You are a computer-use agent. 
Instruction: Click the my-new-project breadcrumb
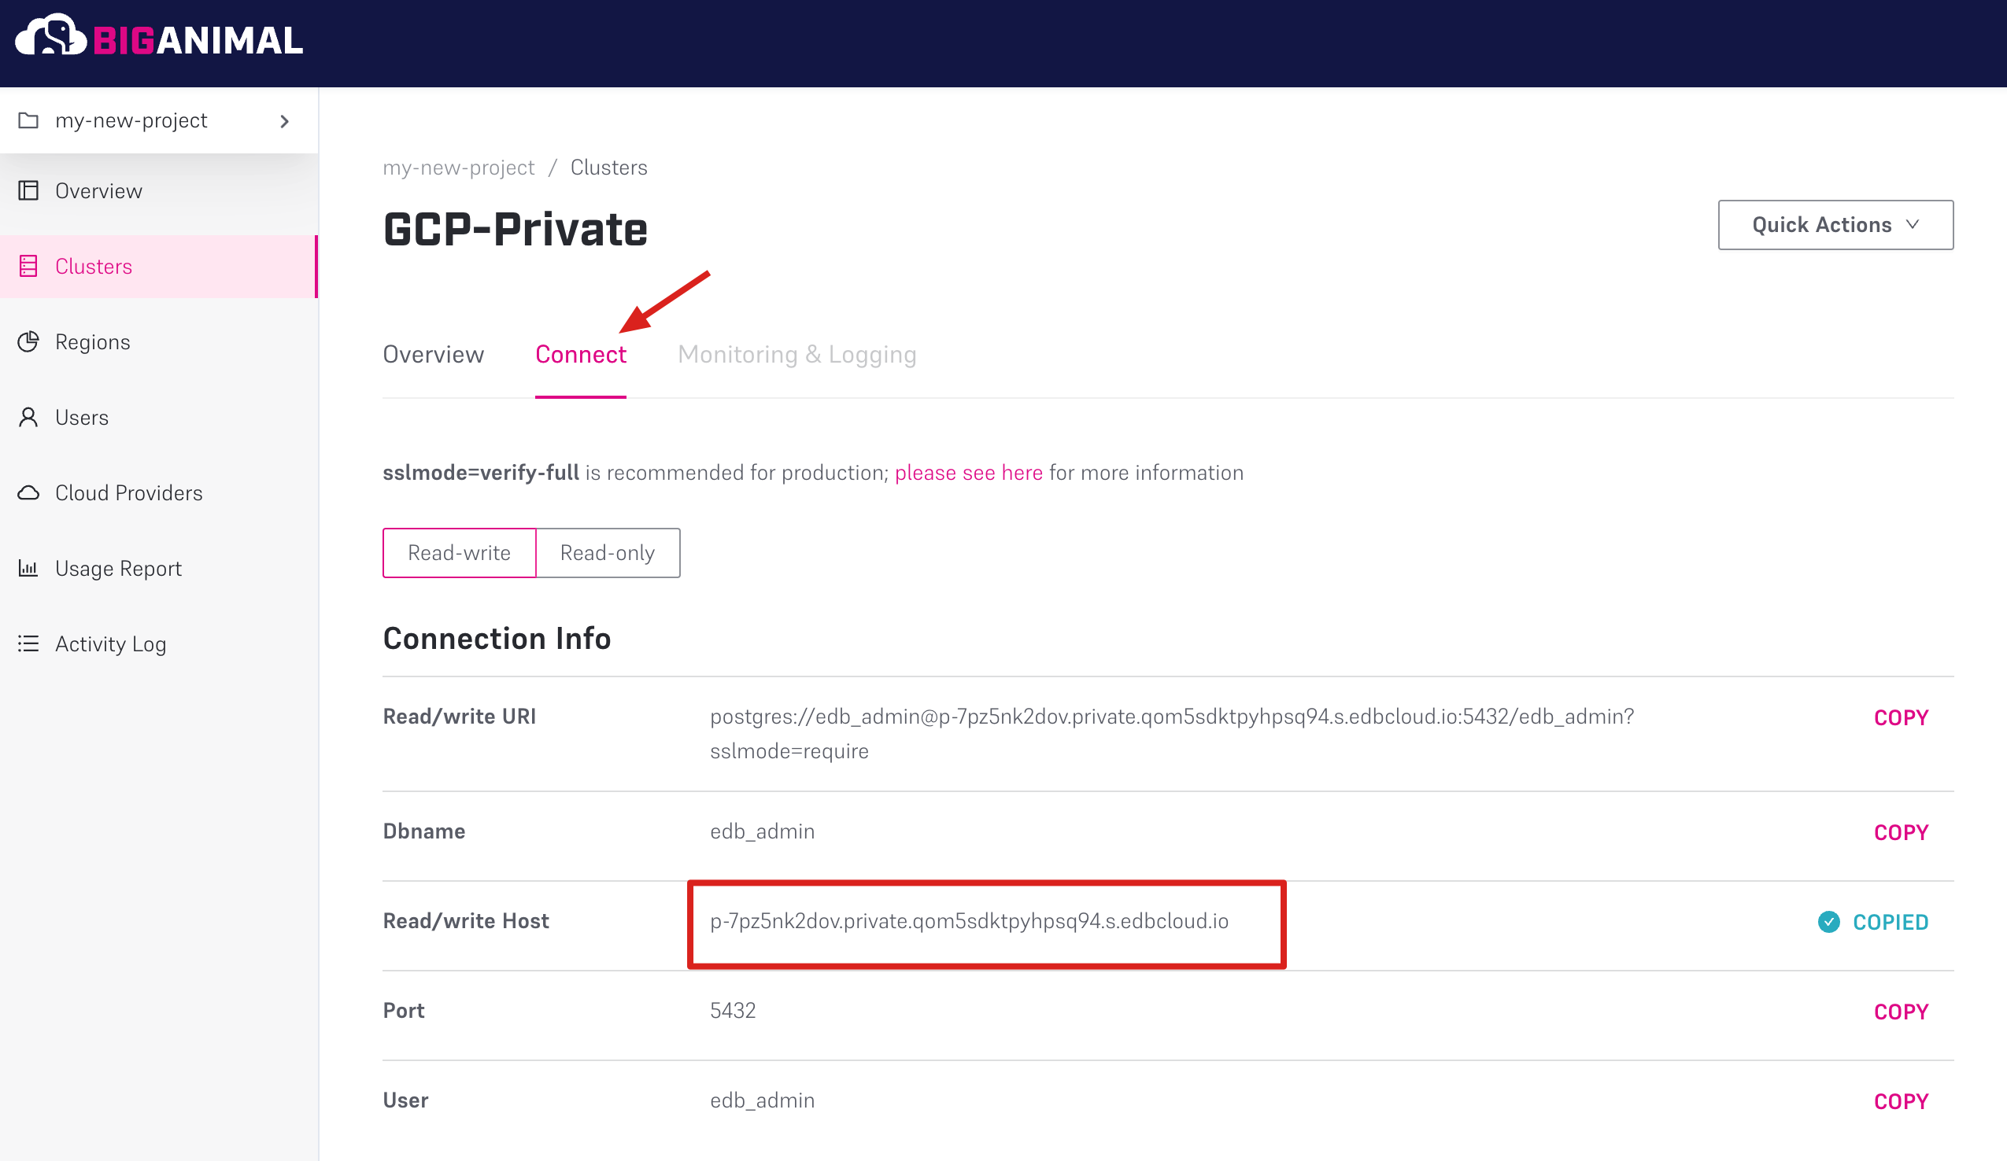tap(459, 168)
